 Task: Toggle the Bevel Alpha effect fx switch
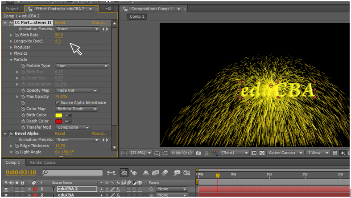(x=11, y=134)
